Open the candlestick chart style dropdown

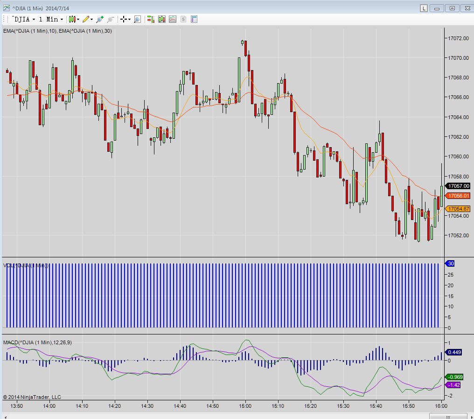pos(74,19)
